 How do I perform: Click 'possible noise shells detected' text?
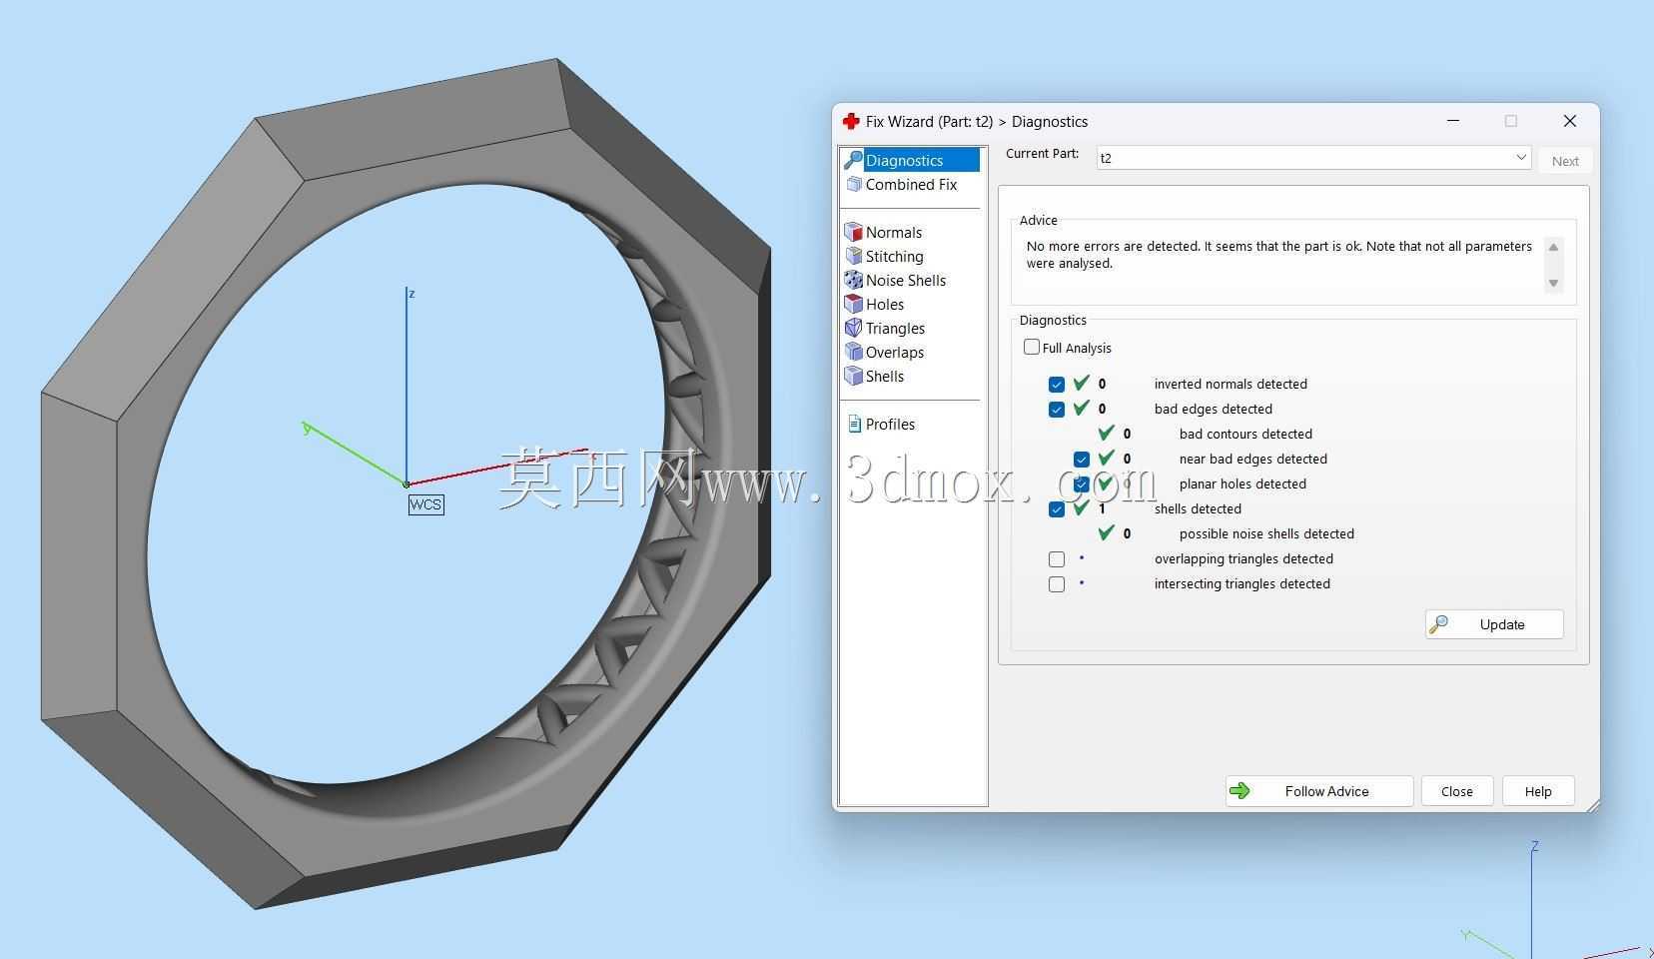[1266, 534]
